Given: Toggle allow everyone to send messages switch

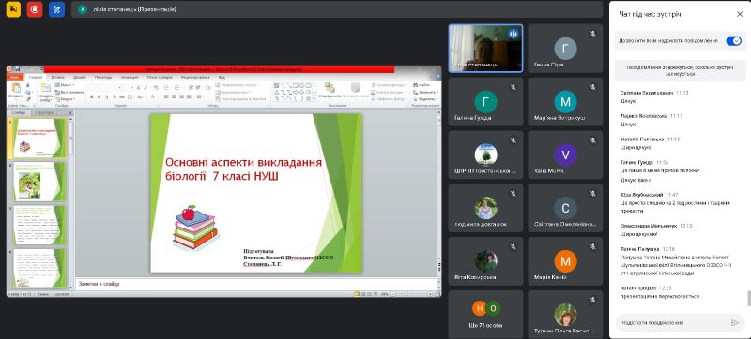Looking at the screenshot, I should pos(733,41).
